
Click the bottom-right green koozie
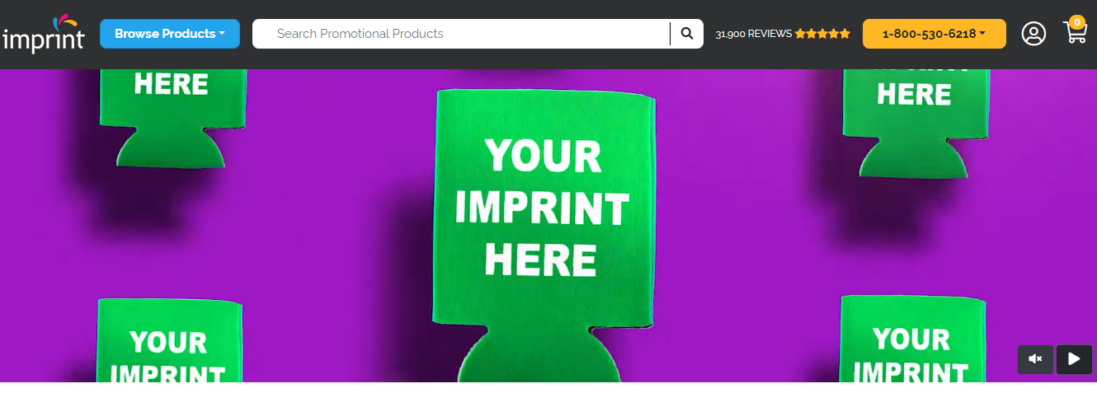[x=912, y=339]
